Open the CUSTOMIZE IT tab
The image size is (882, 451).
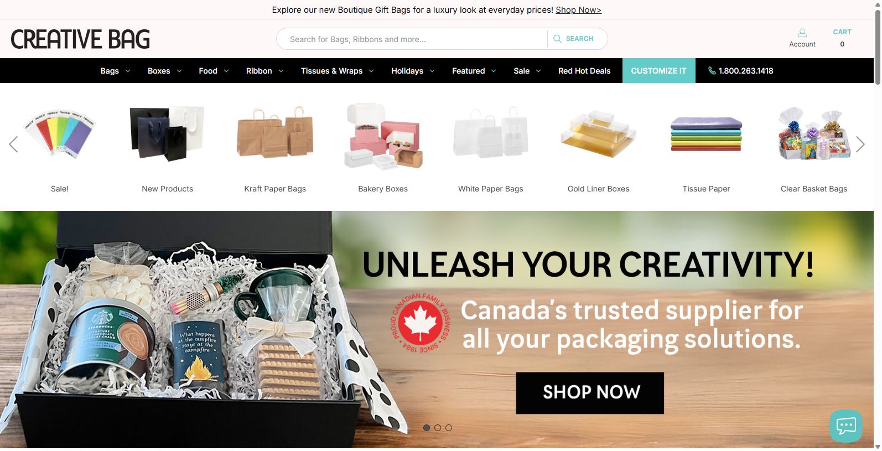point(658,71)
